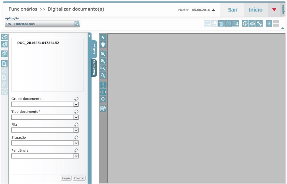Click Encerrar to finish
The width and height of the screenshot is (287, 184).
click(79, 178)
